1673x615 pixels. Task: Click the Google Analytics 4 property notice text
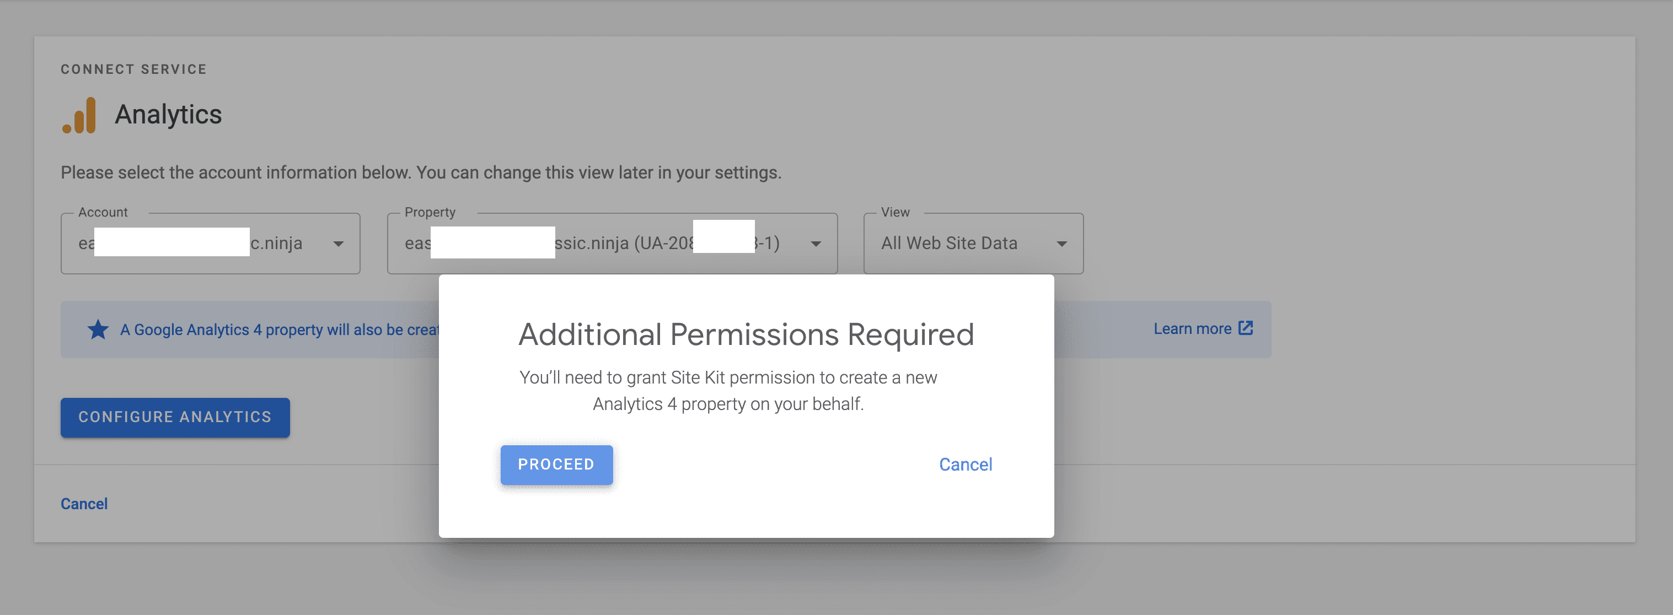coord(280,330)
